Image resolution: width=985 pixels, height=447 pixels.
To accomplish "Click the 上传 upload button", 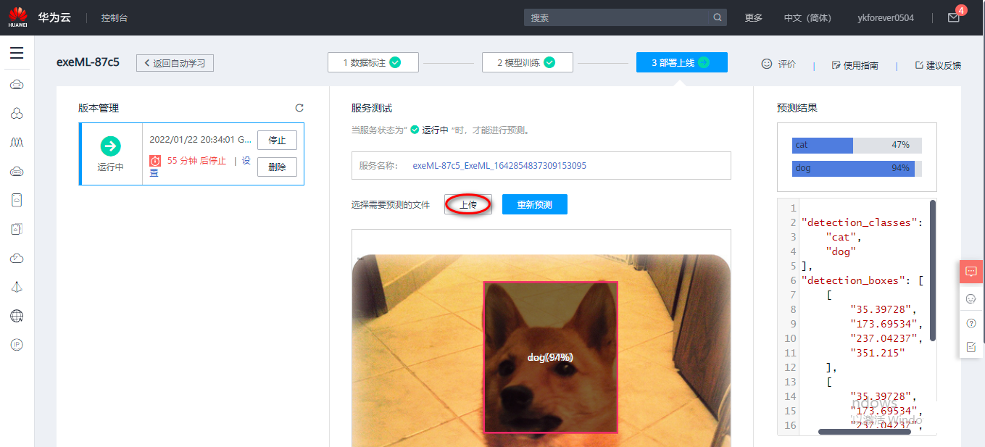I will (x=467, y=204).
